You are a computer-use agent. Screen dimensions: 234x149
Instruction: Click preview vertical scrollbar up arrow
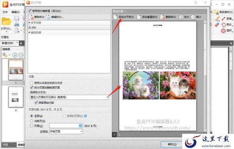(205, 22)
